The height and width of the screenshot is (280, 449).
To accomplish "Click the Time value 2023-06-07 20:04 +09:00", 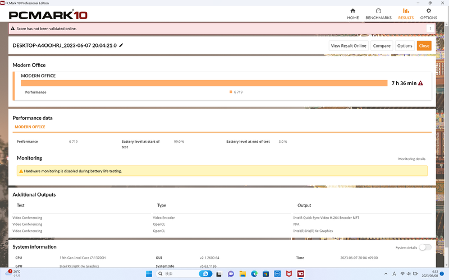I will click(359, 258).
